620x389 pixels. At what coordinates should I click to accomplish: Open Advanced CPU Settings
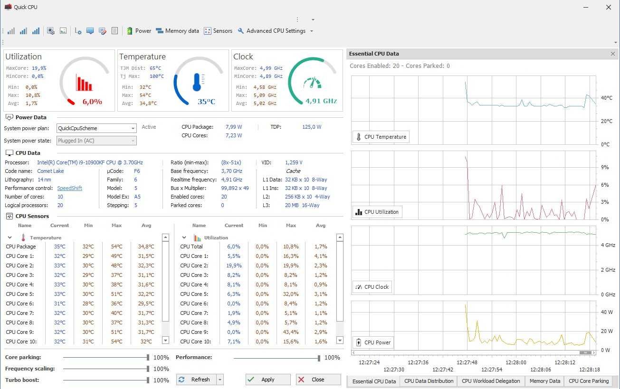click(271, 31)
